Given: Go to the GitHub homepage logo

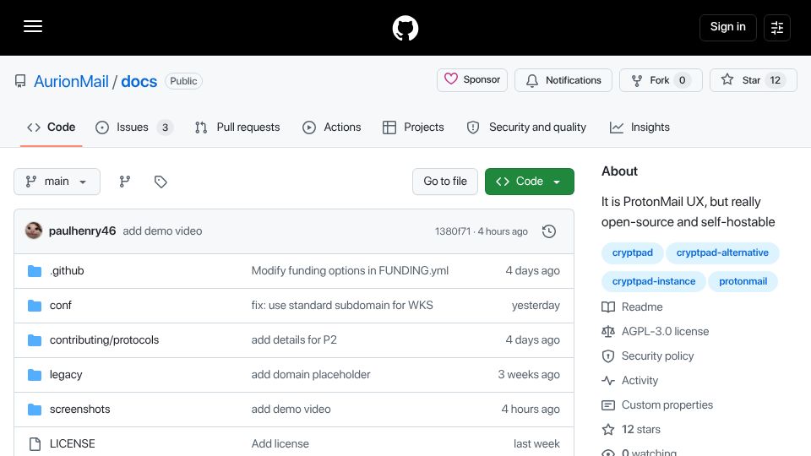Looking at the screenshot, I should [405, 28].
